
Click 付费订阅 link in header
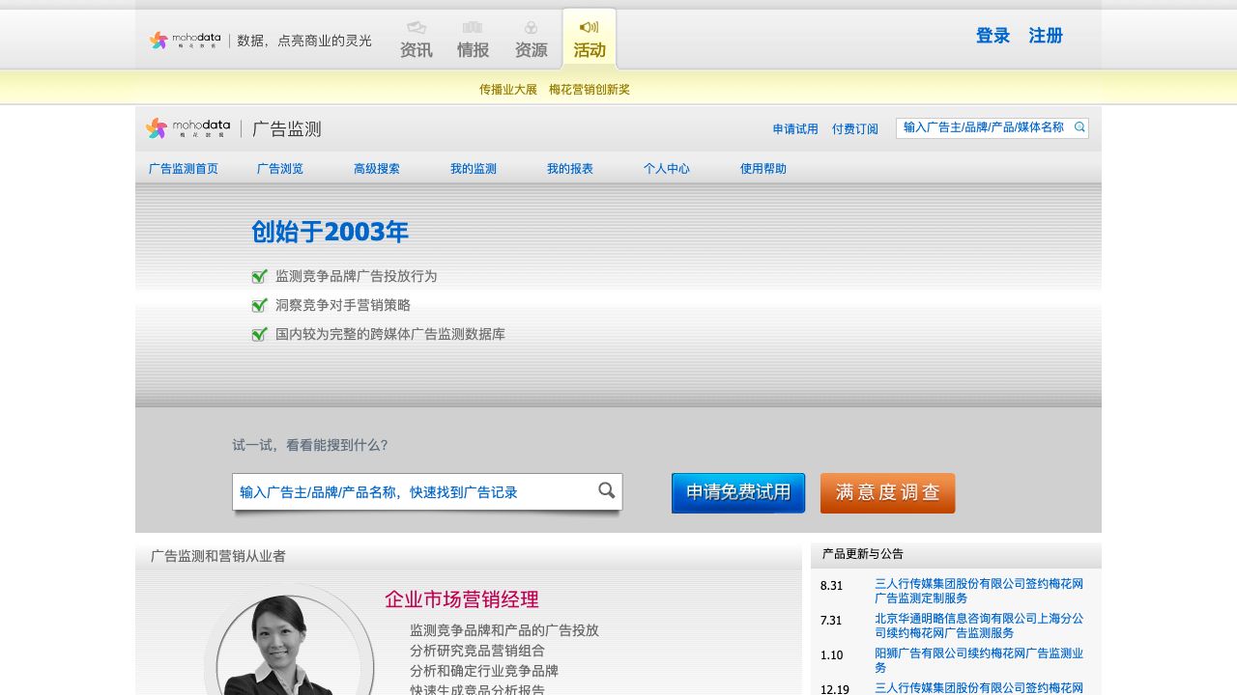(855, 129)
